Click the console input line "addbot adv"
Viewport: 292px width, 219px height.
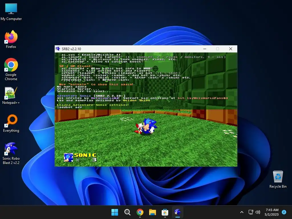(69, 107)
